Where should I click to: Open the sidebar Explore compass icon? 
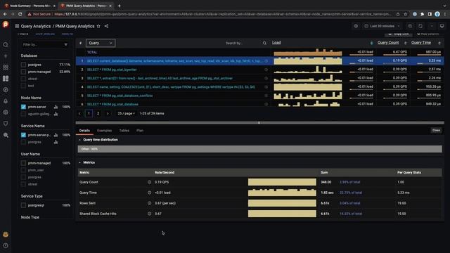click(x=6, y=90)
